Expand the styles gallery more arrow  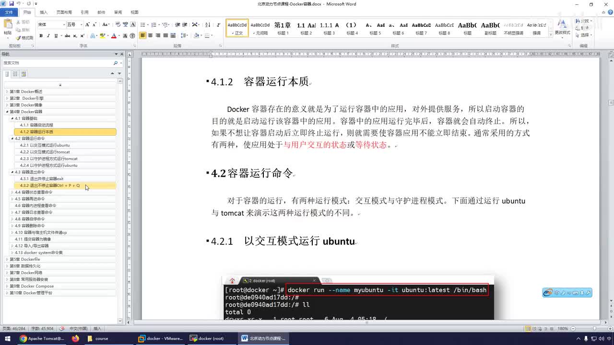click(550, 34)
